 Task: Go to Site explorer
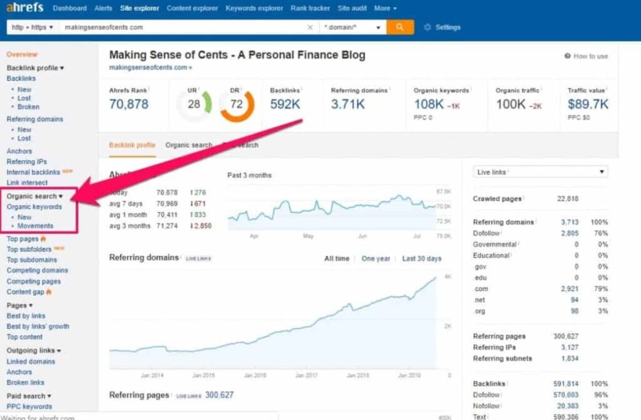(x=140, y=8)
